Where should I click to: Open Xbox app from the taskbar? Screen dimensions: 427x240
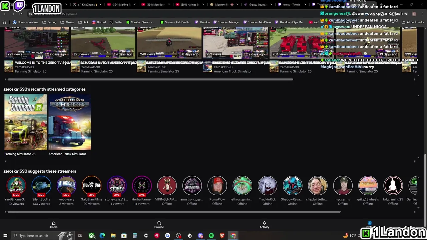[91, 236]
